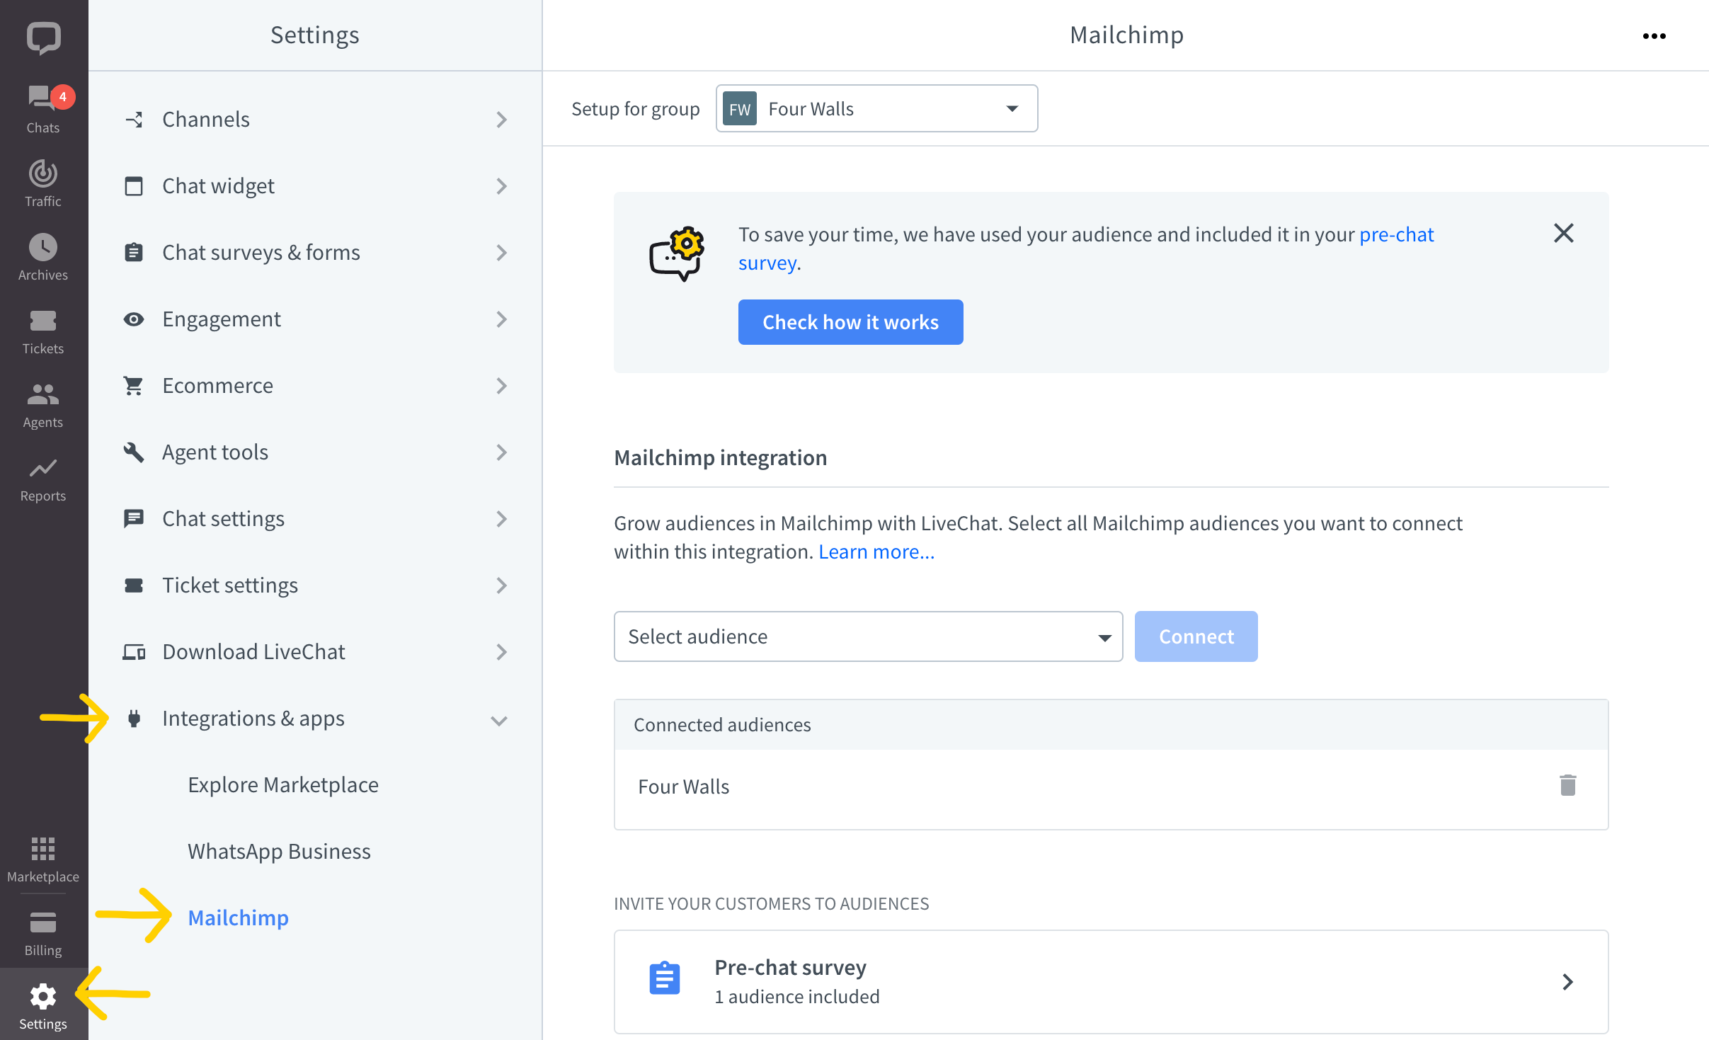Click the Engagement eye icon
This screenshot has width=1709, height=1040.
click(x=134, y=319)
